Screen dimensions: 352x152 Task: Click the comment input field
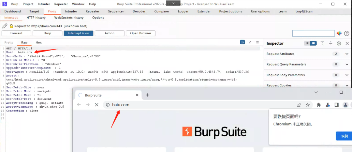(314, 34)
